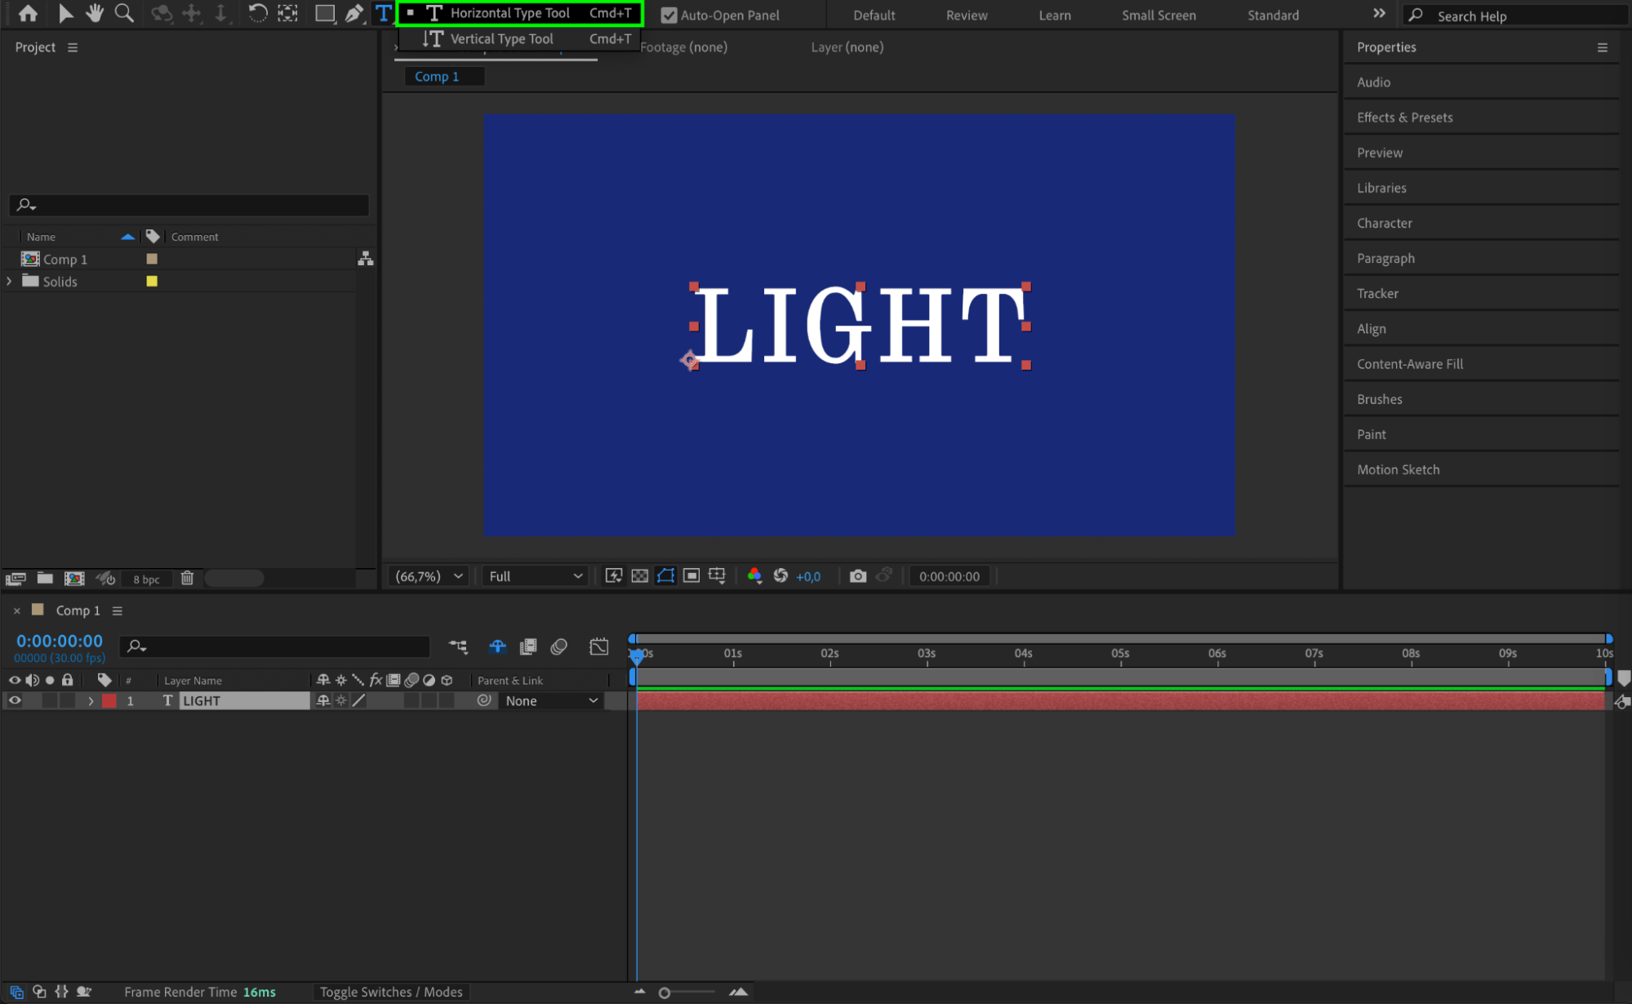Image resolution: width=1632 pixels, height=1004 pixels.
Task: Open the Graph Editor icon in timeline
Action: pyautogui.click(x=598, y=646)
